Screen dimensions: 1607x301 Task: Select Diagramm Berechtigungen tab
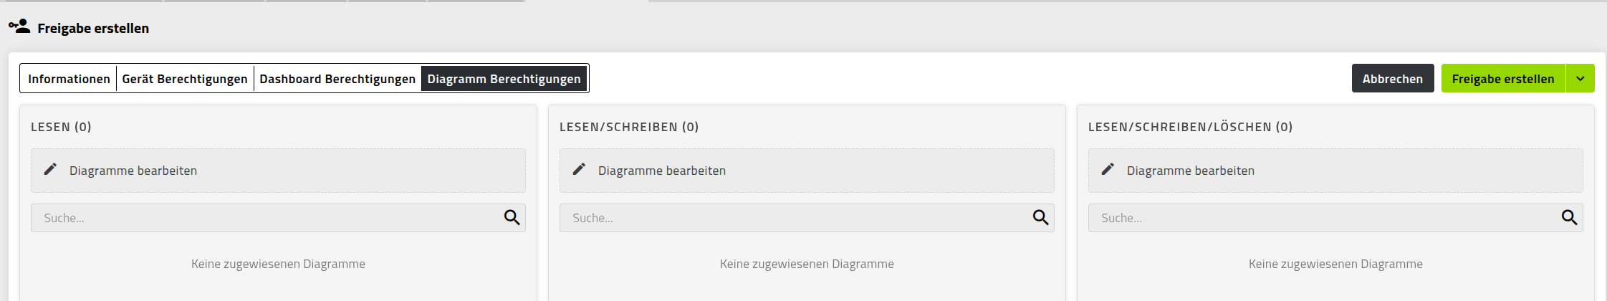[504, 79]
